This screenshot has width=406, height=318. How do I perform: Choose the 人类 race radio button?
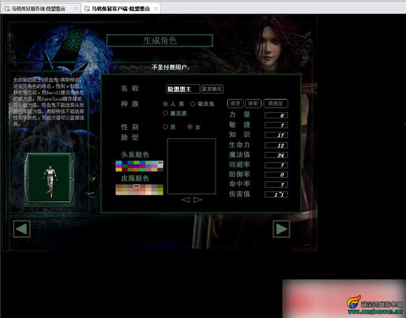[x=166, y=104]
